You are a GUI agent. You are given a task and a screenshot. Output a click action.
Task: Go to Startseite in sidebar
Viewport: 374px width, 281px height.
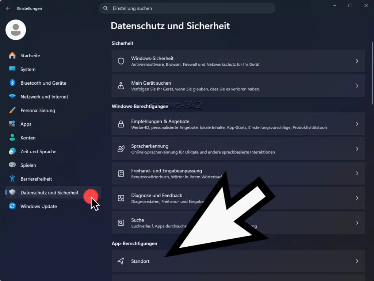click(53, 55)
